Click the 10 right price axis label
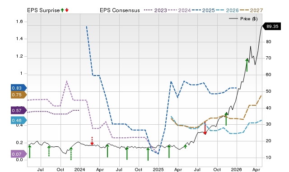 269,158
